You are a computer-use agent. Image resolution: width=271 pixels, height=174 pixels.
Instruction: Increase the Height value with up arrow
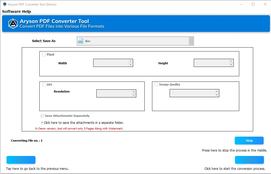(231, 61)
